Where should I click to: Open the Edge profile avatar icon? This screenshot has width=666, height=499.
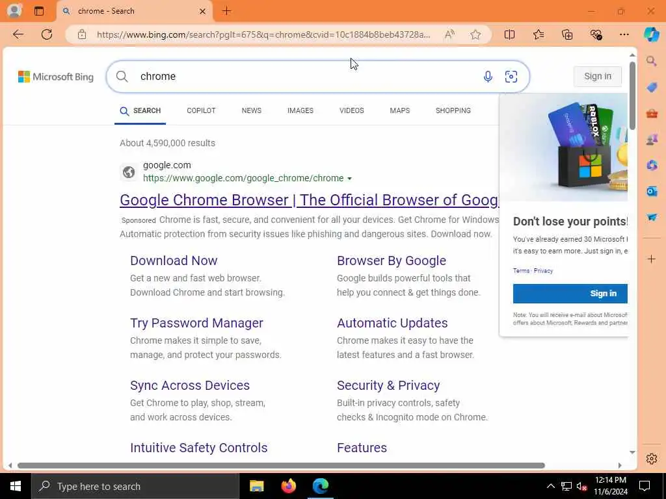pyautogui.click(x=14, y=10)
